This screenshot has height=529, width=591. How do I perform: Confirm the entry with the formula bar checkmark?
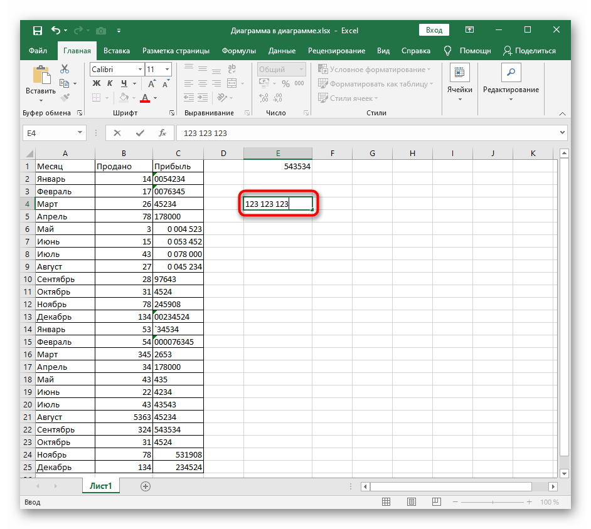click(x=139, y=133)
